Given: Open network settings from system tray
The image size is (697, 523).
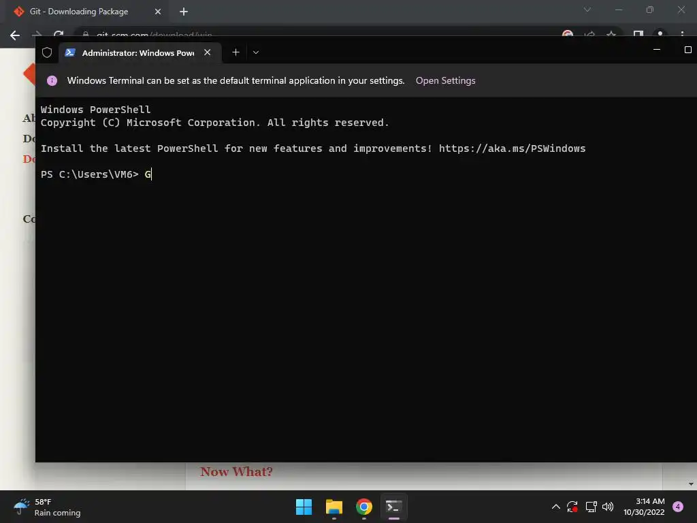Looking at the screenshot, I should click(x=591, y=507).
